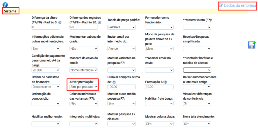The image size is (258, 132).
Task: Open Nova tela atendimento dropdown
Action: pos(197,124)
